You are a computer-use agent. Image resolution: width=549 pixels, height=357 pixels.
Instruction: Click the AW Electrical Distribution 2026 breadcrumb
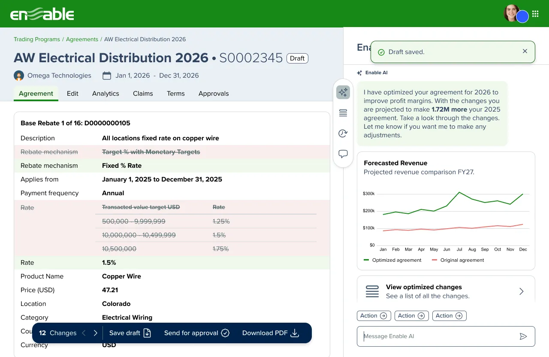coord(145,39)
